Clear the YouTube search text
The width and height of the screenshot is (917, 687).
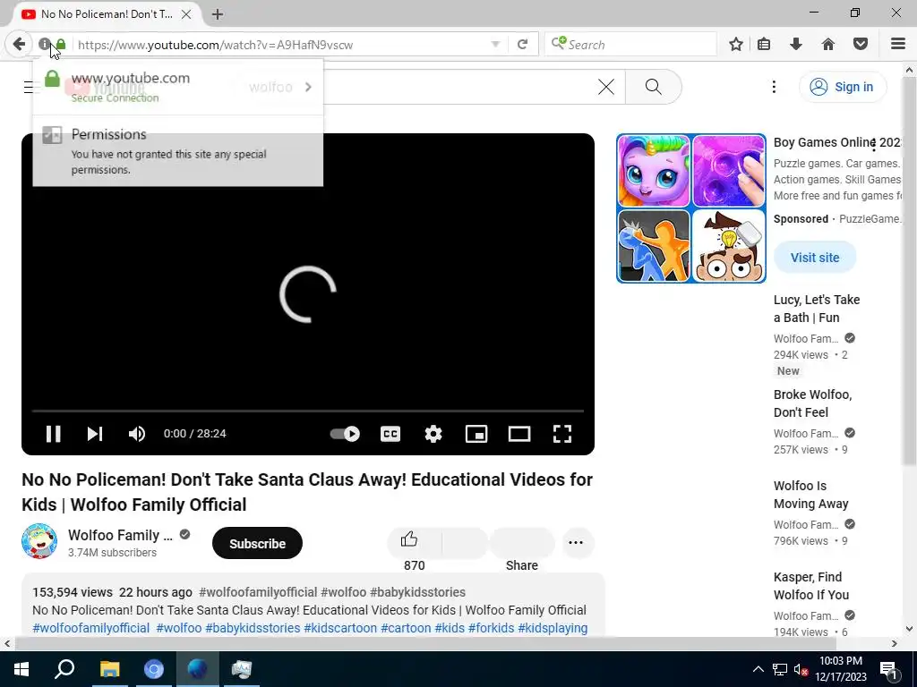tap(606, 87)
